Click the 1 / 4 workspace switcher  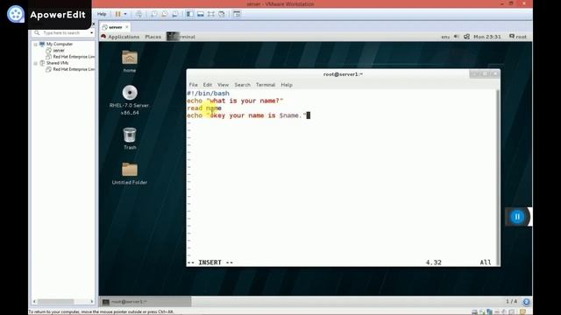[511, 301]
